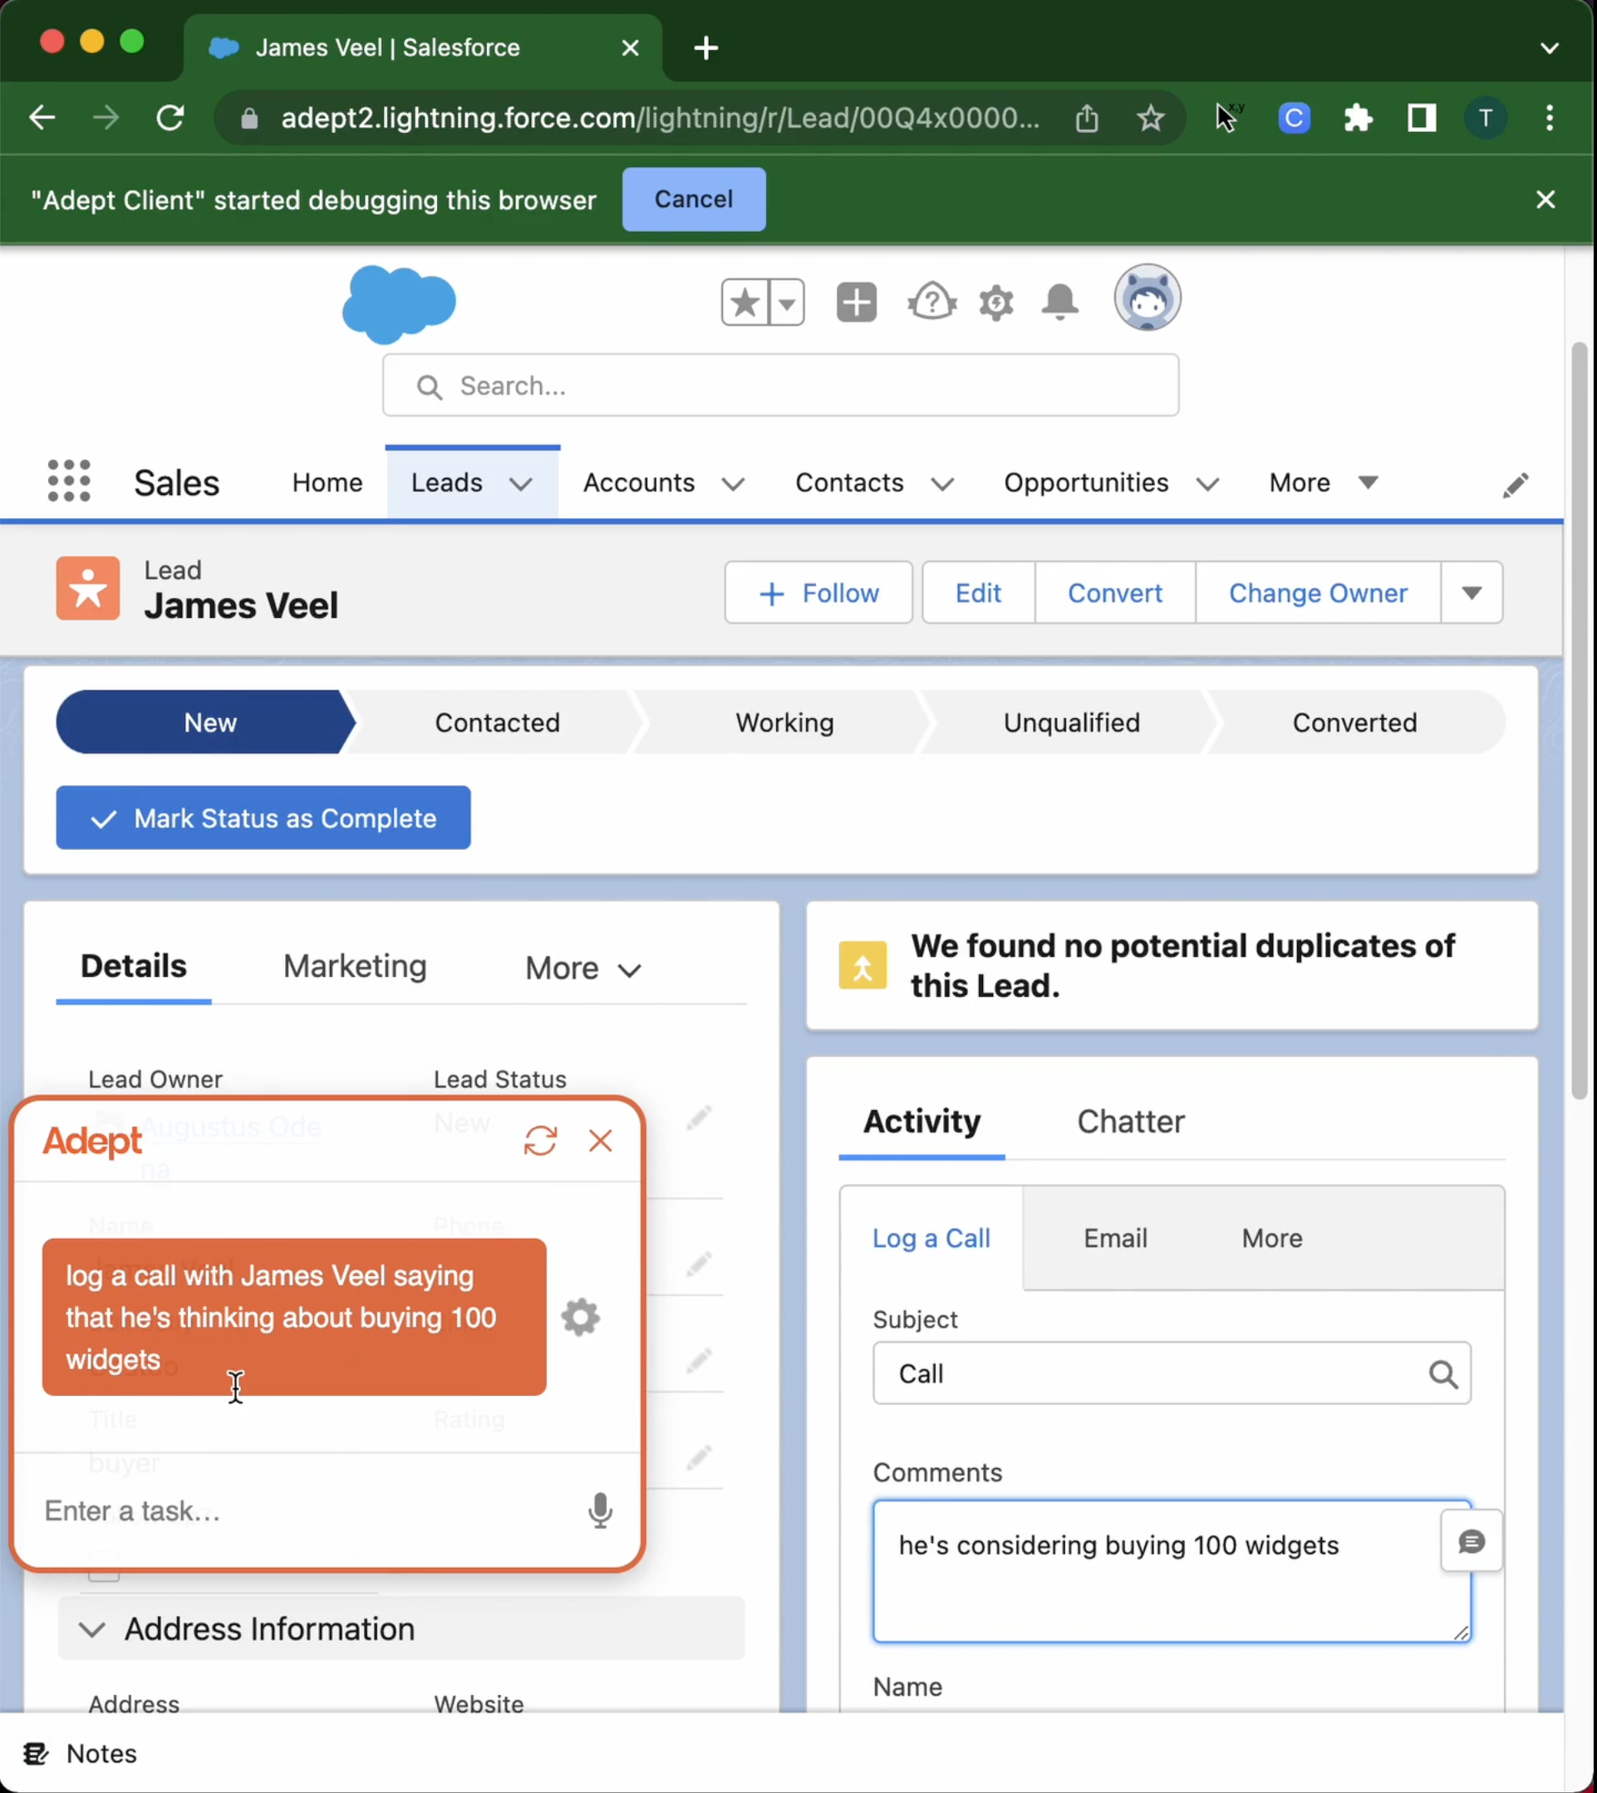Select the Log a Call tab
1597x1793 pixels.
[x=931, y=1238]
